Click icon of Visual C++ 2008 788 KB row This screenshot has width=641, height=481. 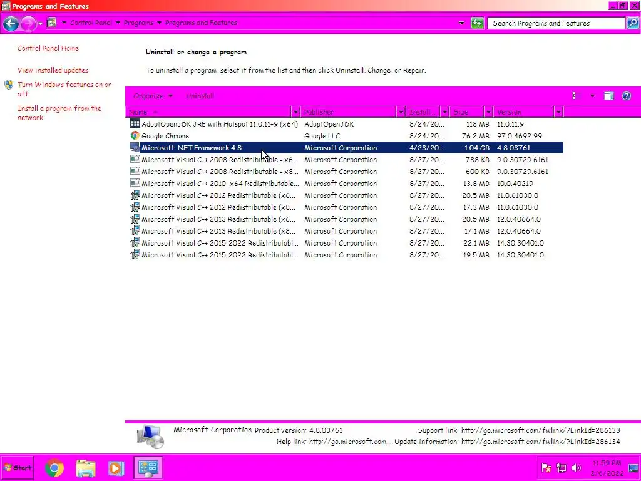tap(135, 159)
